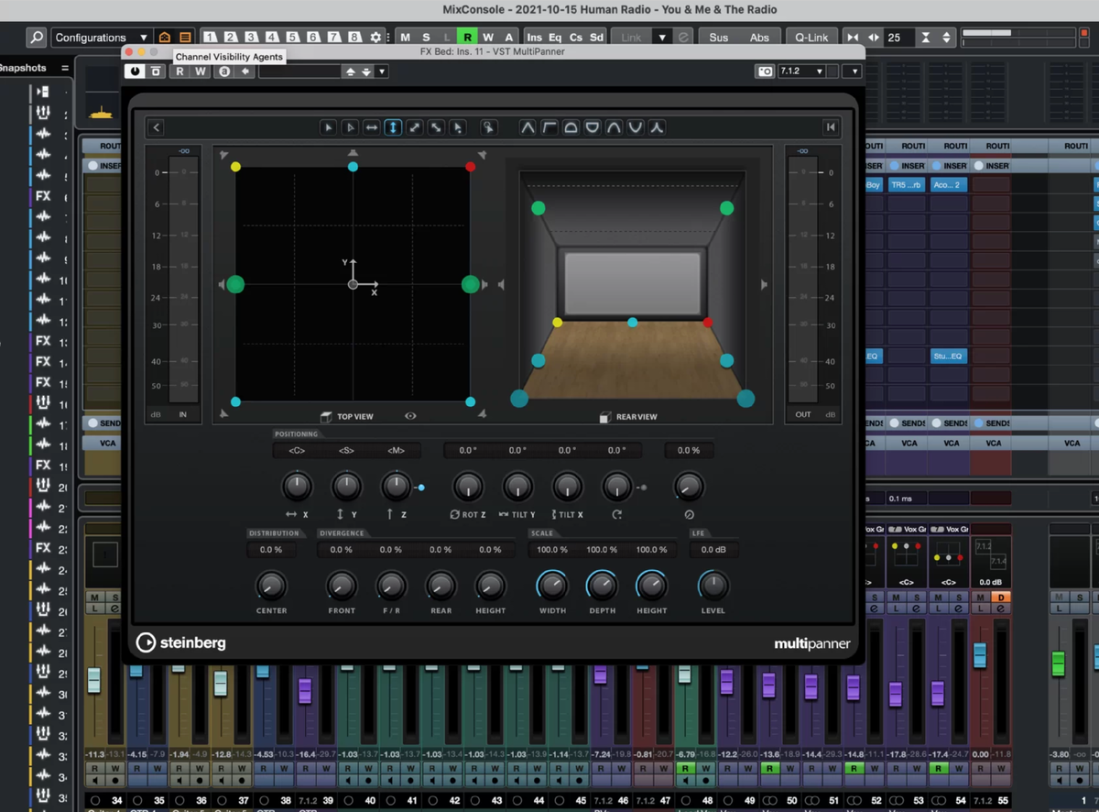Click the first FX channel row in visibility list
1099x812 pixels.
(43, 196)
